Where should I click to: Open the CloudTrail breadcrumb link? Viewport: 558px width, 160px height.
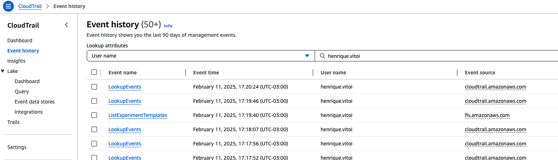(x=30, y=6)
